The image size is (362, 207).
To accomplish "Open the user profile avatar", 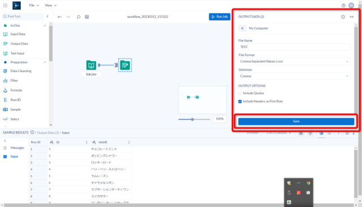I will point(351,5).
